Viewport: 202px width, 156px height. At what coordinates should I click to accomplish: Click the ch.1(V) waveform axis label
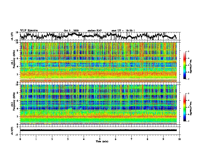[12, 36]
